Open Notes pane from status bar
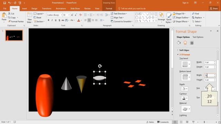 point(150,122)
